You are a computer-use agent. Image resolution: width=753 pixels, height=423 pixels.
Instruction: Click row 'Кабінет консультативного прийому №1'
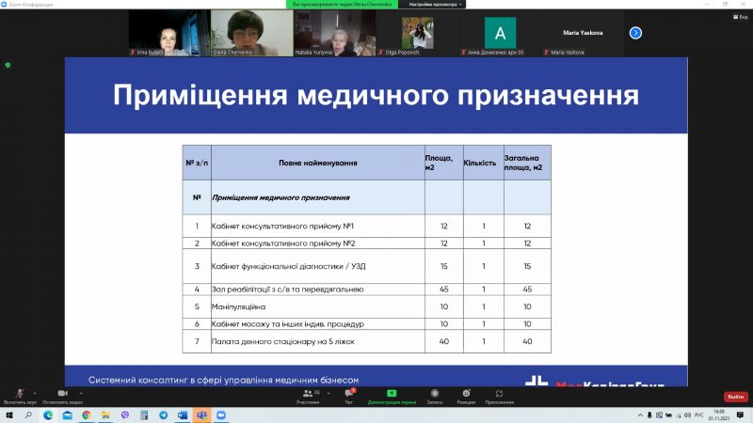[366, 226]
